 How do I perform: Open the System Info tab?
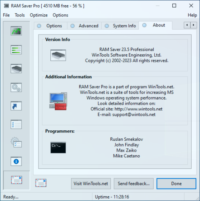(120, 26)
